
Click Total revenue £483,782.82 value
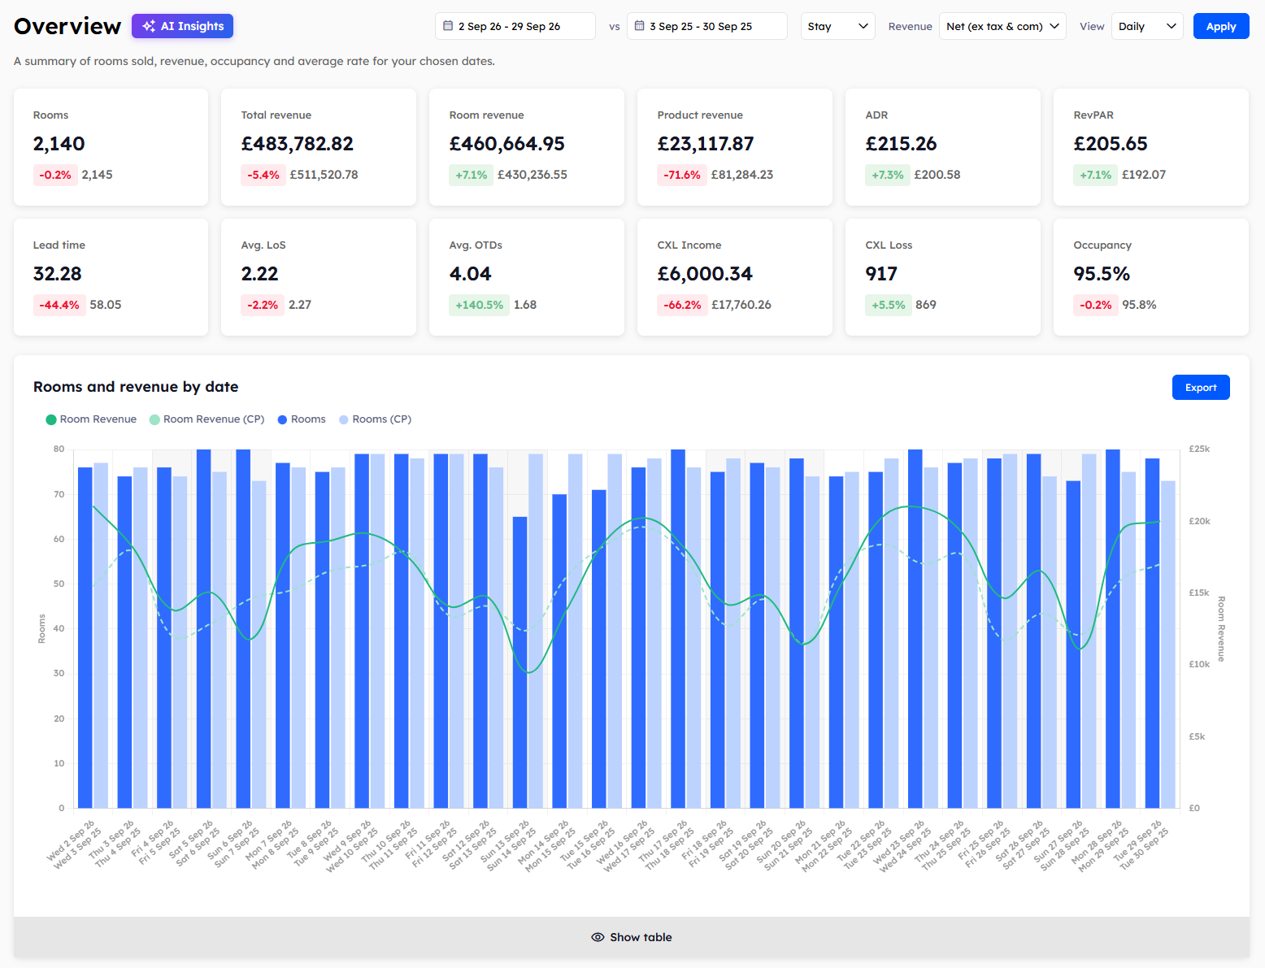[298, 144]
